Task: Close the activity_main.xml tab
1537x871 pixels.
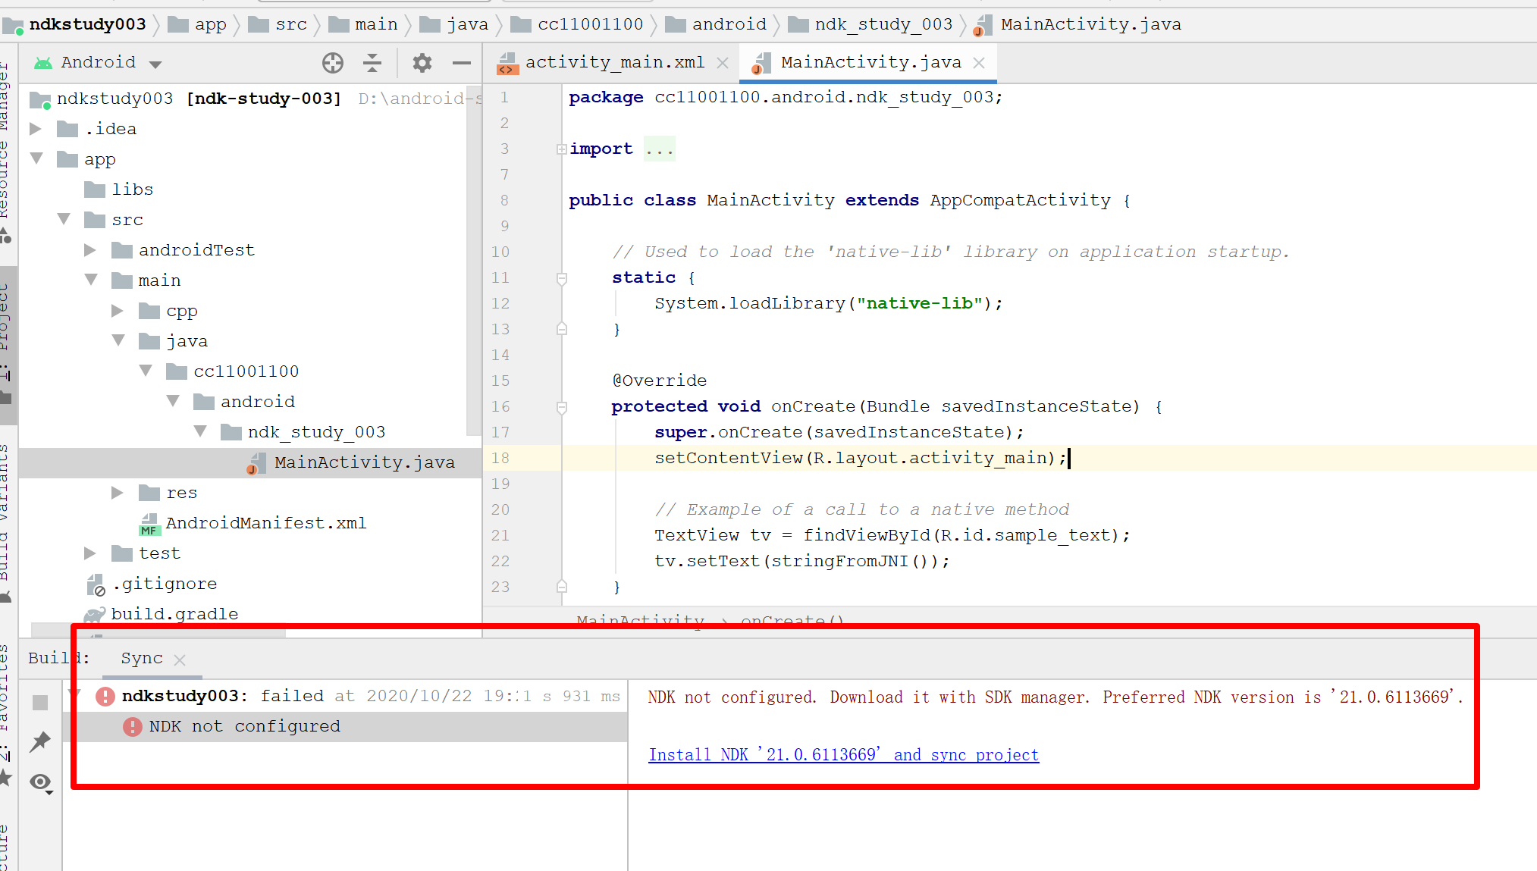Action: (723, 64)
